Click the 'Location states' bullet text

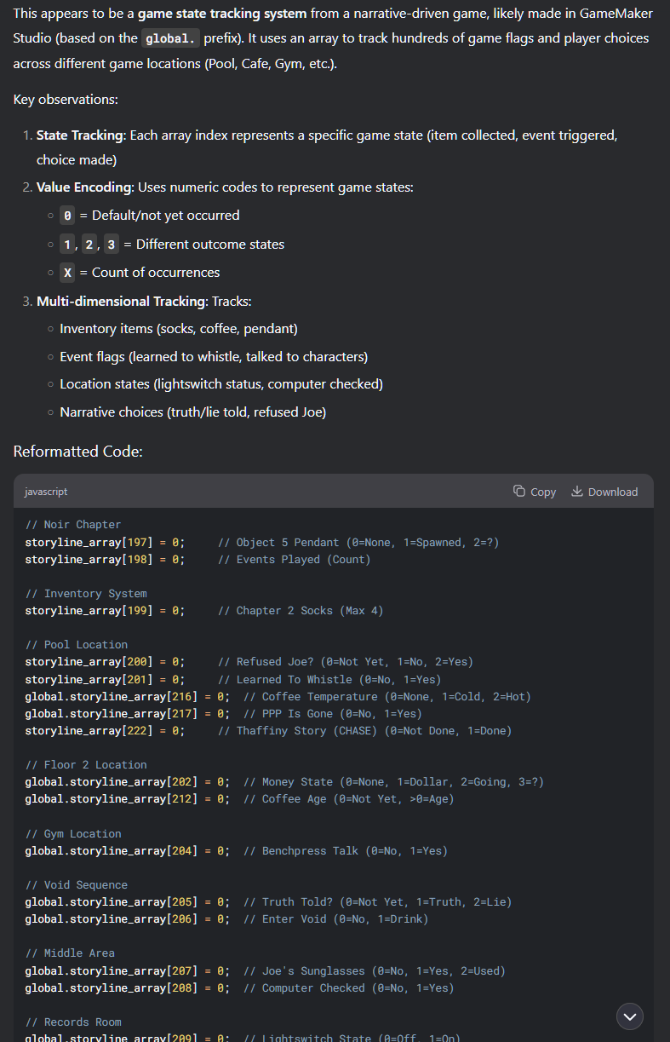coord(221,384)
